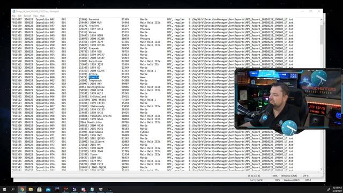Open the Mail app from the taskbar
Image resolution: width=343 pixels, height=193 pixels.
coord(48,189)
